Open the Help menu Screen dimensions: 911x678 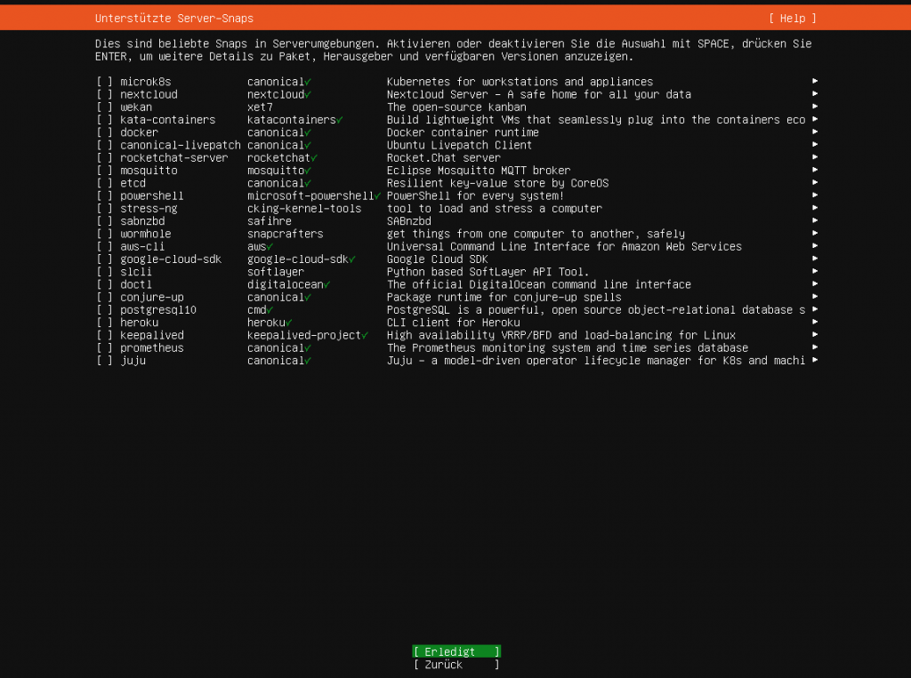[792, 18]
